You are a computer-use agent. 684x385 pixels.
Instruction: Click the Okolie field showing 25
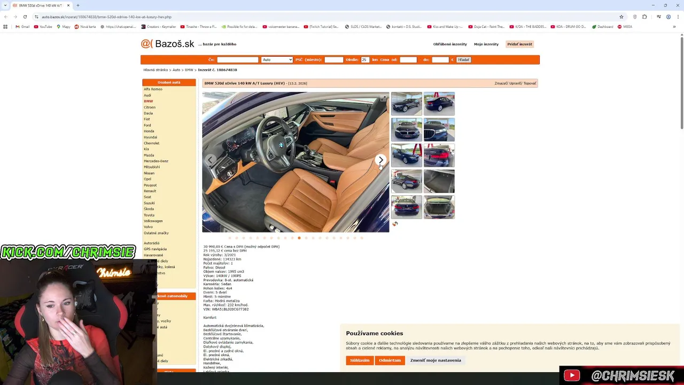(x=365, y=60)
